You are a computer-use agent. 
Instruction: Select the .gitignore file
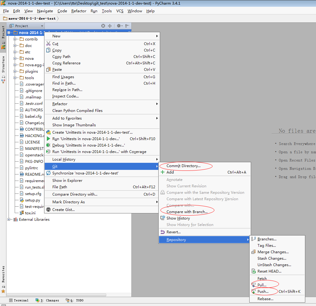point(33,91)
